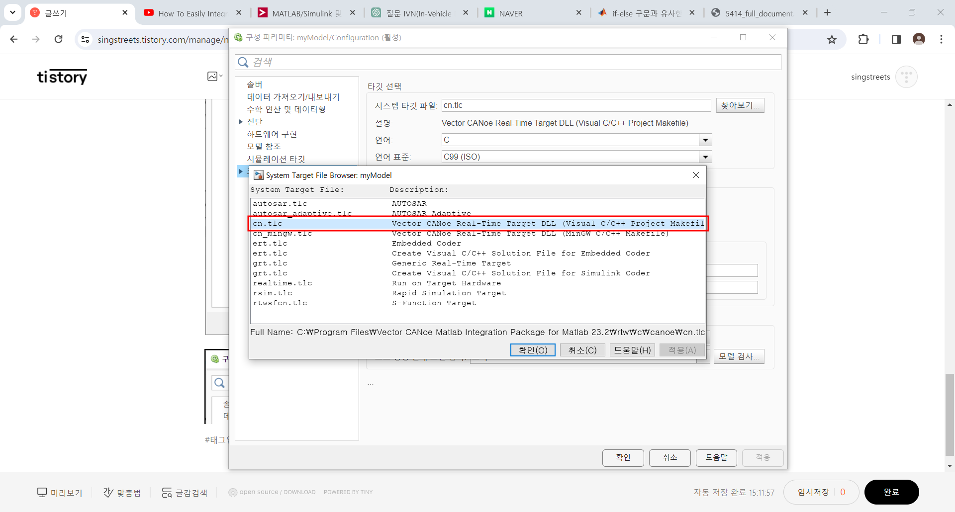Go back in browser history
This screenshot has height=512, width=955.
[x=14, y=39]
